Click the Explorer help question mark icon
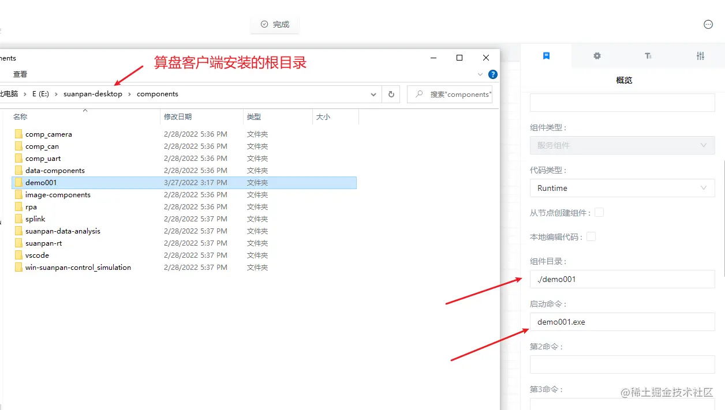Image resolution: width=725 pixels, height=410 pixels. tap(493, 74)
